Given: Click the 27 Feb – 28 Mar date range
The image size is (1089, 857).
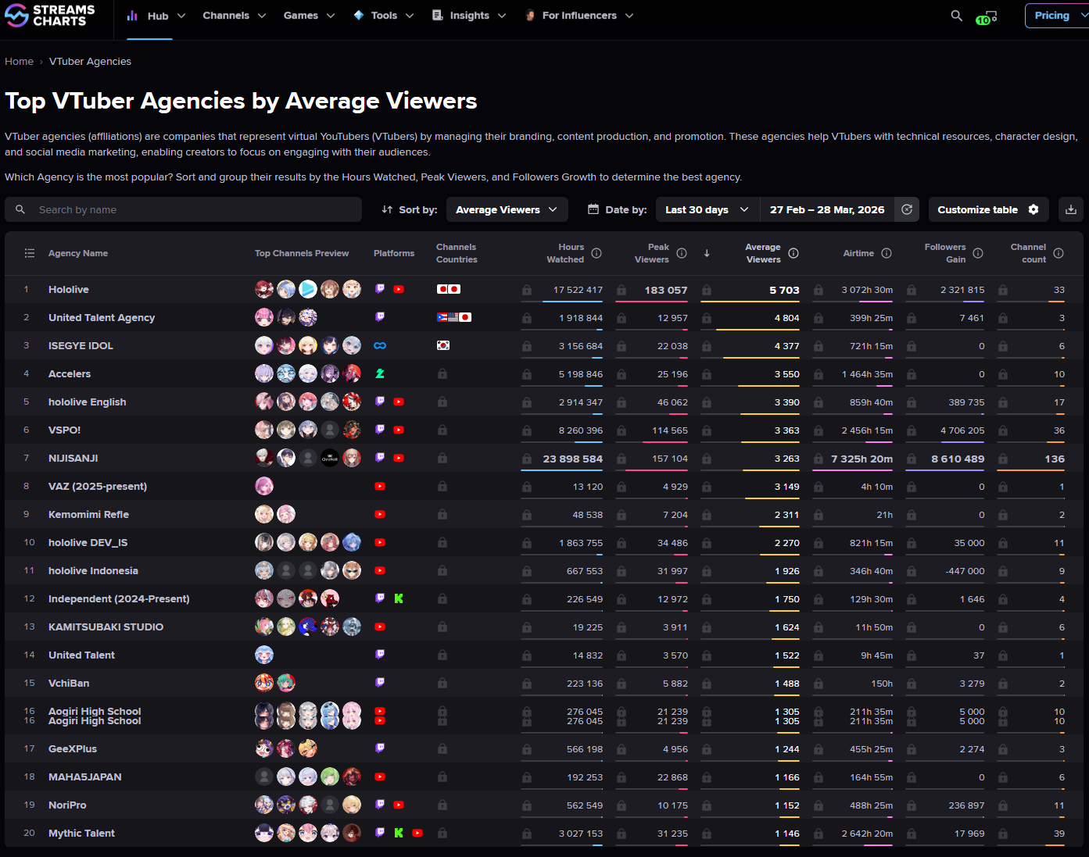Looking at the screenshot, I should click(x=826, y=209).
